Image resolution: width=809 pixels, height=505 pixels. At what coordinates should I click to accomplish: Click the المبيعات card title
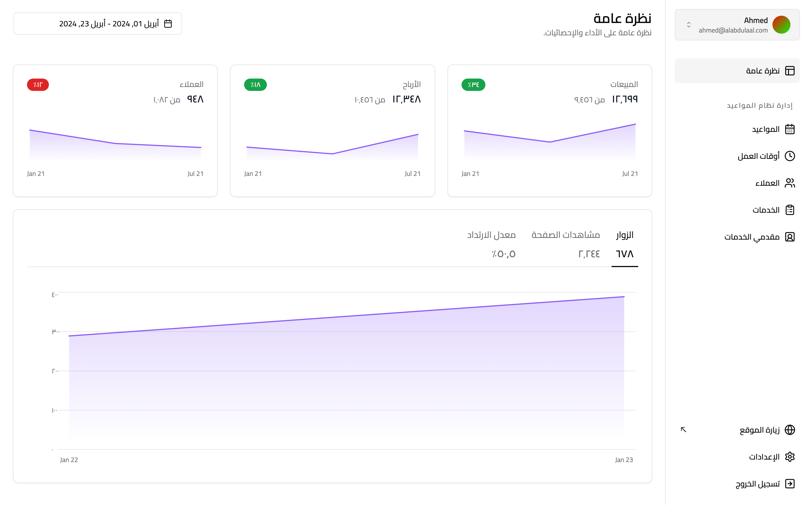624,84
